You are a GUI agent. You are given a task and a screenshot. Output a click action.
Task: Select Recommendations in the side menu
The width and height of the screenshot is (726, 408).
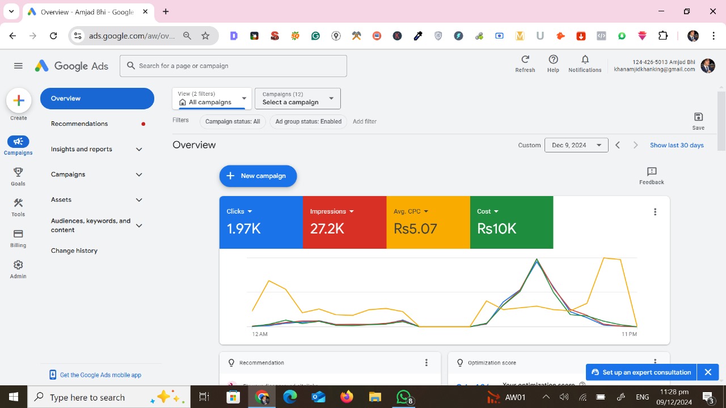click(x=79, y=124)
